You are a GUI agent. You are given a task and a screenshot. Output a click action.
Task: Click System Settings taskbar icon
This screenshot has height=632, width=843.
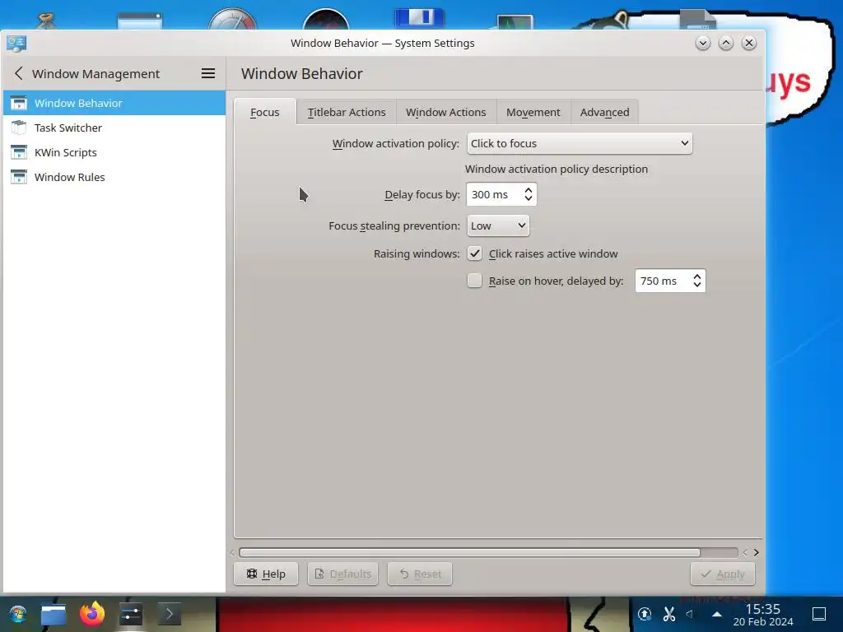(x=130, y=614)
